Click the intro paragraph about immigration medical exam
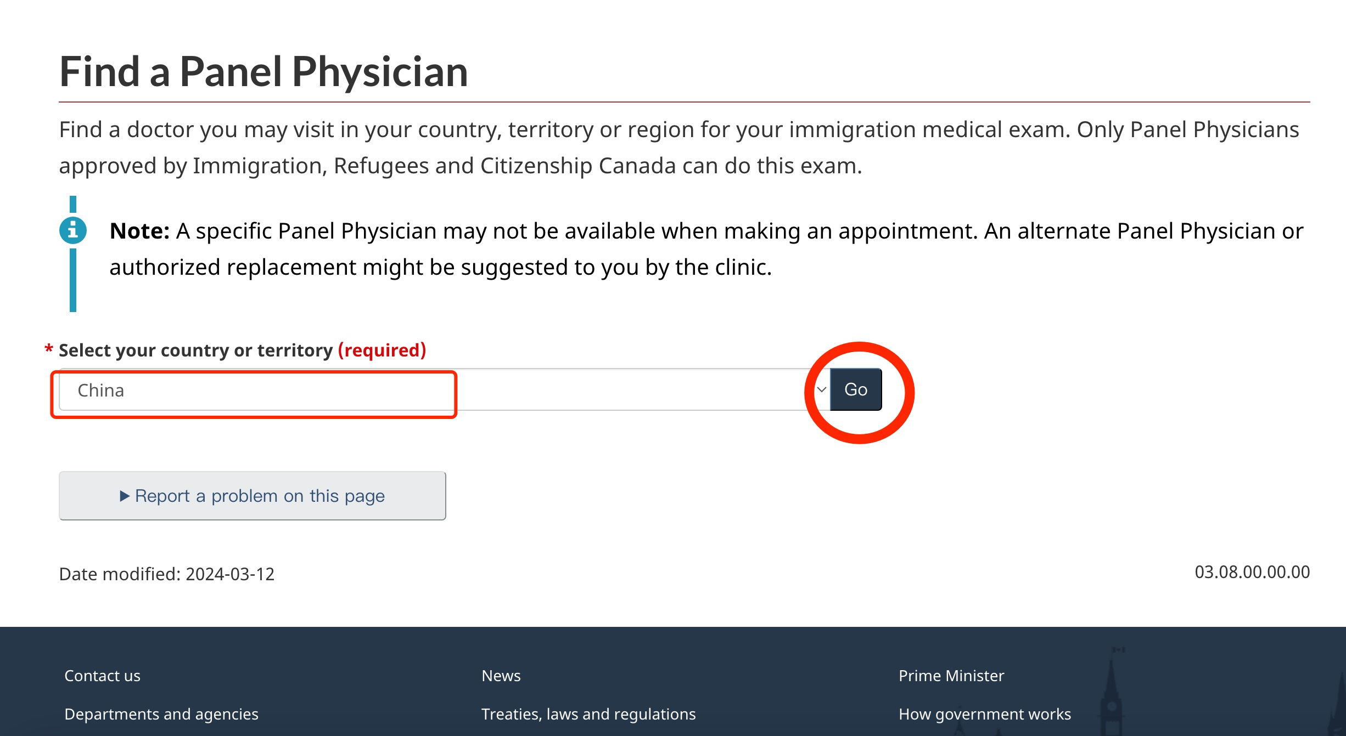The image size is (1346, 736). 678,148
